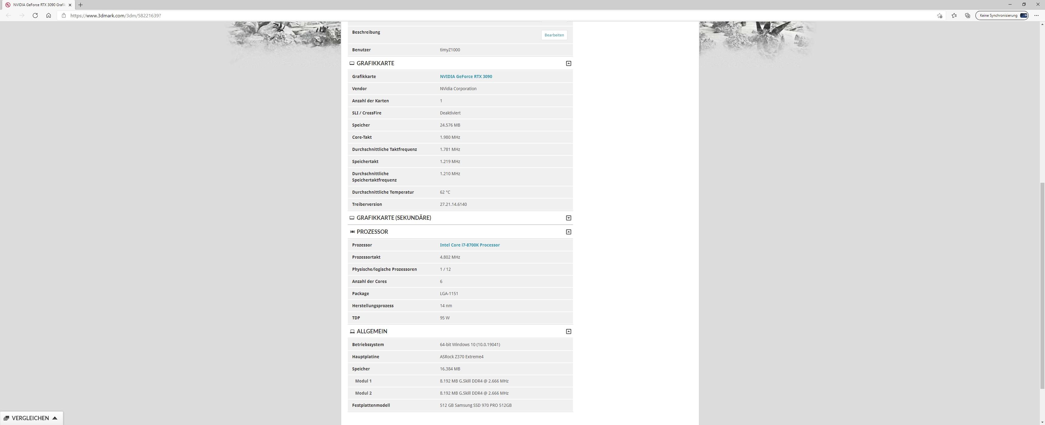This screenshot has width=1045, height=425.
Task: Open a new browser tab
Action: tap(80, 5)
